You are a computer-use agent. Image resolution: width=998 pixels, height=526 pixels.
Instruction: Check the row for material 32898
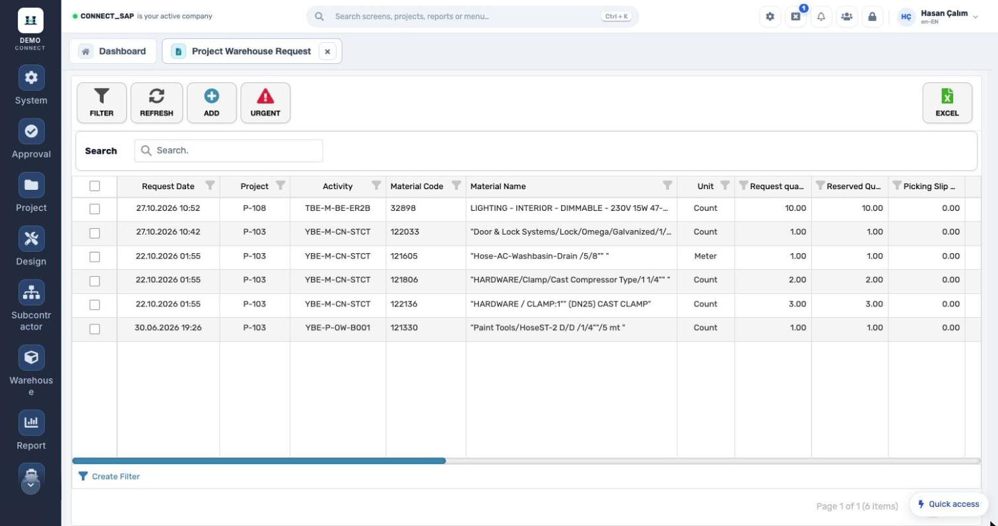[94, 209]
